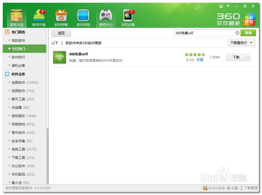Open 下载管理 in the status bar
Viewport: 262px width, 195px height.
(x=249, y=188)
